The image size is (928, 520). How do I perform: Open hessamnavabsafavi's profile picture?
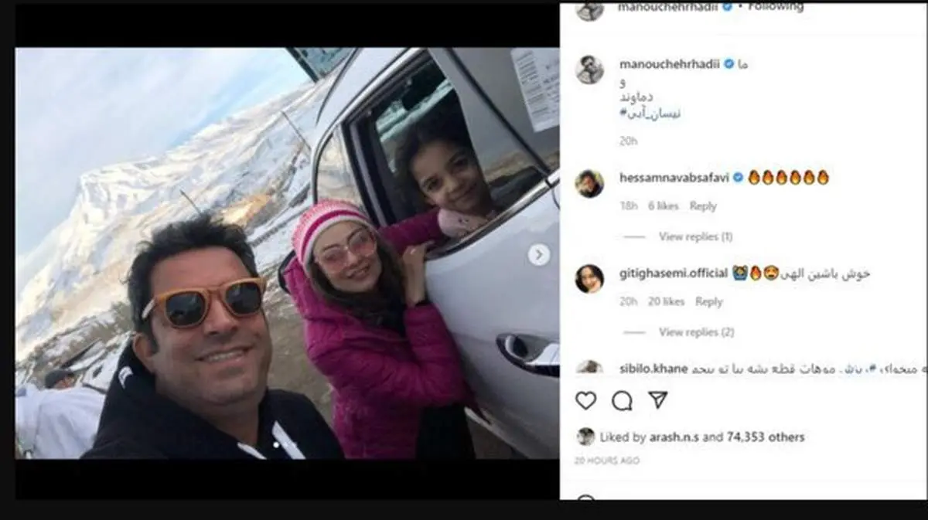click(x=590, y=184)
